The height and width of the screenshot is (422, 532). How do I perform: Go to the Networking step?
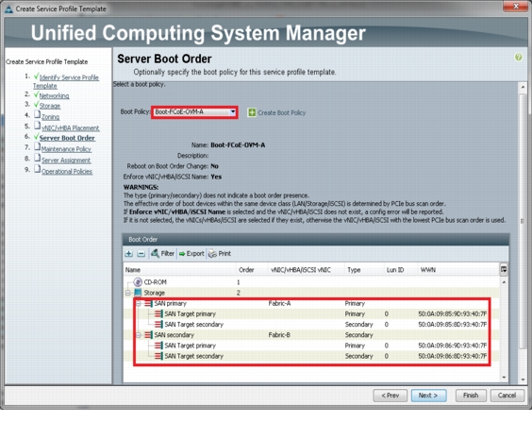[55, 95]
